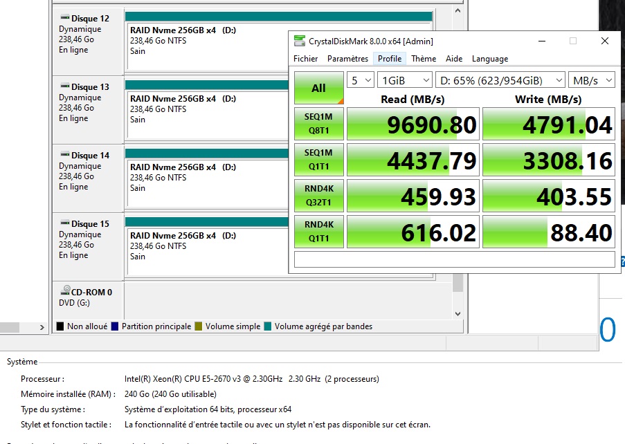Run the SEQ1M Q8T1 test
The image size is (625, 444).
[319, 123]
